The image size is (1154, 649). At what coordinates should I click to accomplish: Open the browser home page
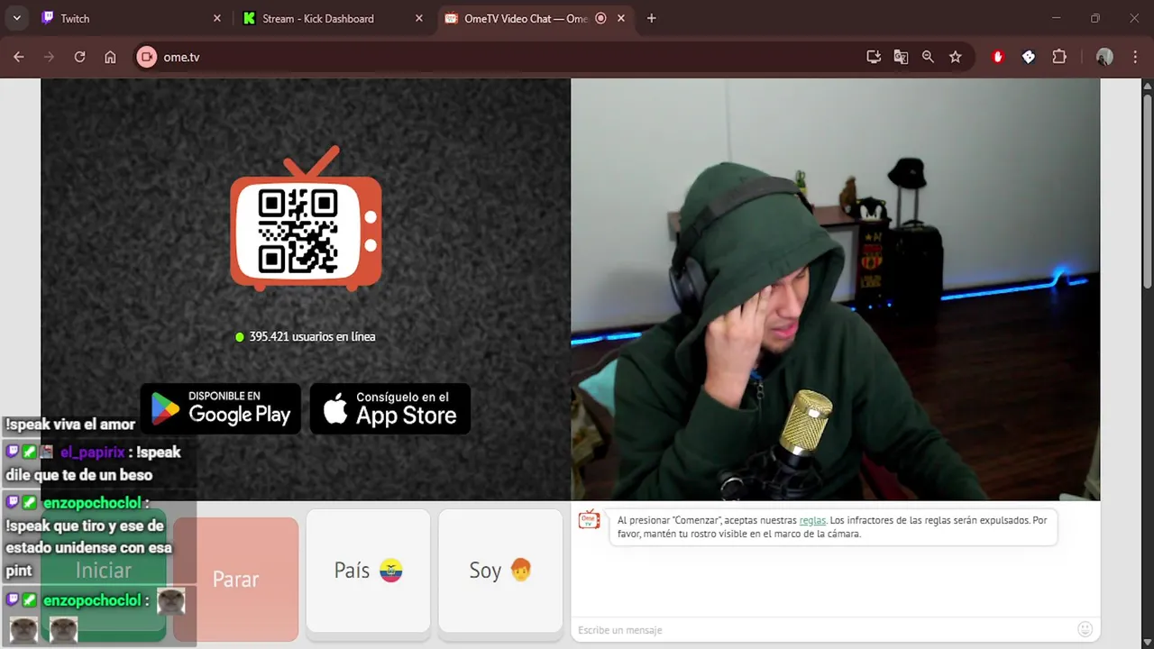110,57
